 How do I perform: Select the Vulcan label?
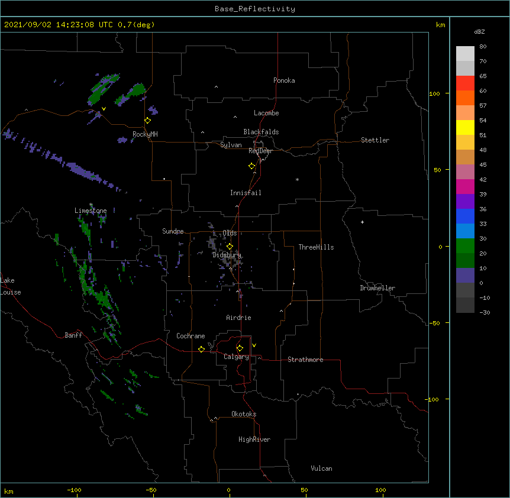[x=321, y=468]
